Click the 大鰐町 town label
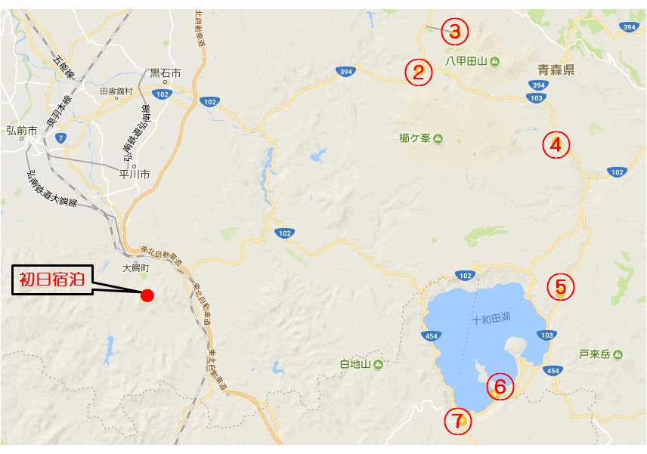The width and height of the screenshot is (647, 454). click(136, 268)
